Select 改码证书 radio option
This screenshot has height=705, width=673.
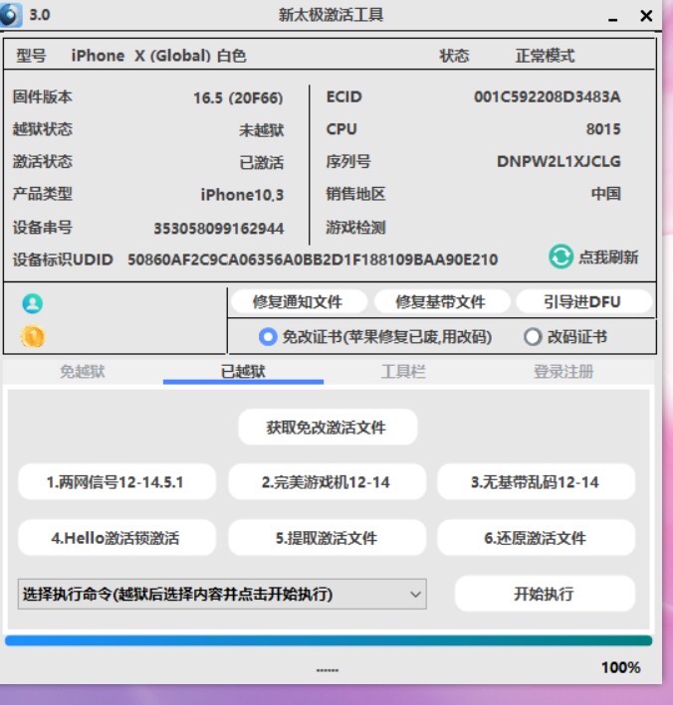click(533, 337)
